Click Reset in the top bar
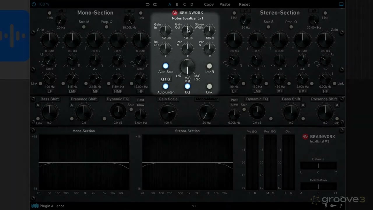The width and height of the screenshot is (373, 210). pos(244,4)
